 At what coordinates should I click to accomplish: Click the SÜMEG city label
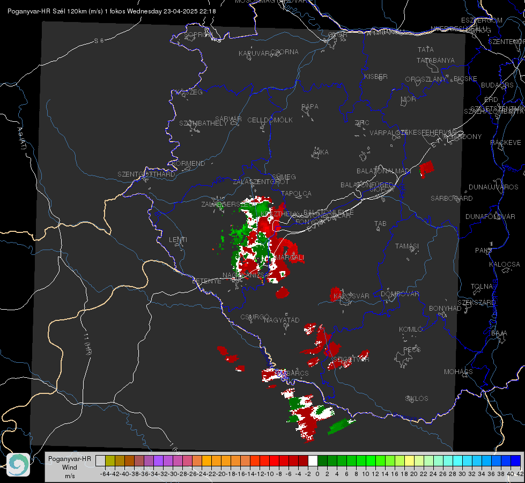[x=284, y=177]
